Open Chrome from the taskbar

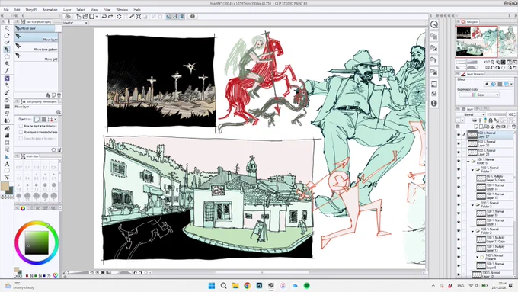247,285
